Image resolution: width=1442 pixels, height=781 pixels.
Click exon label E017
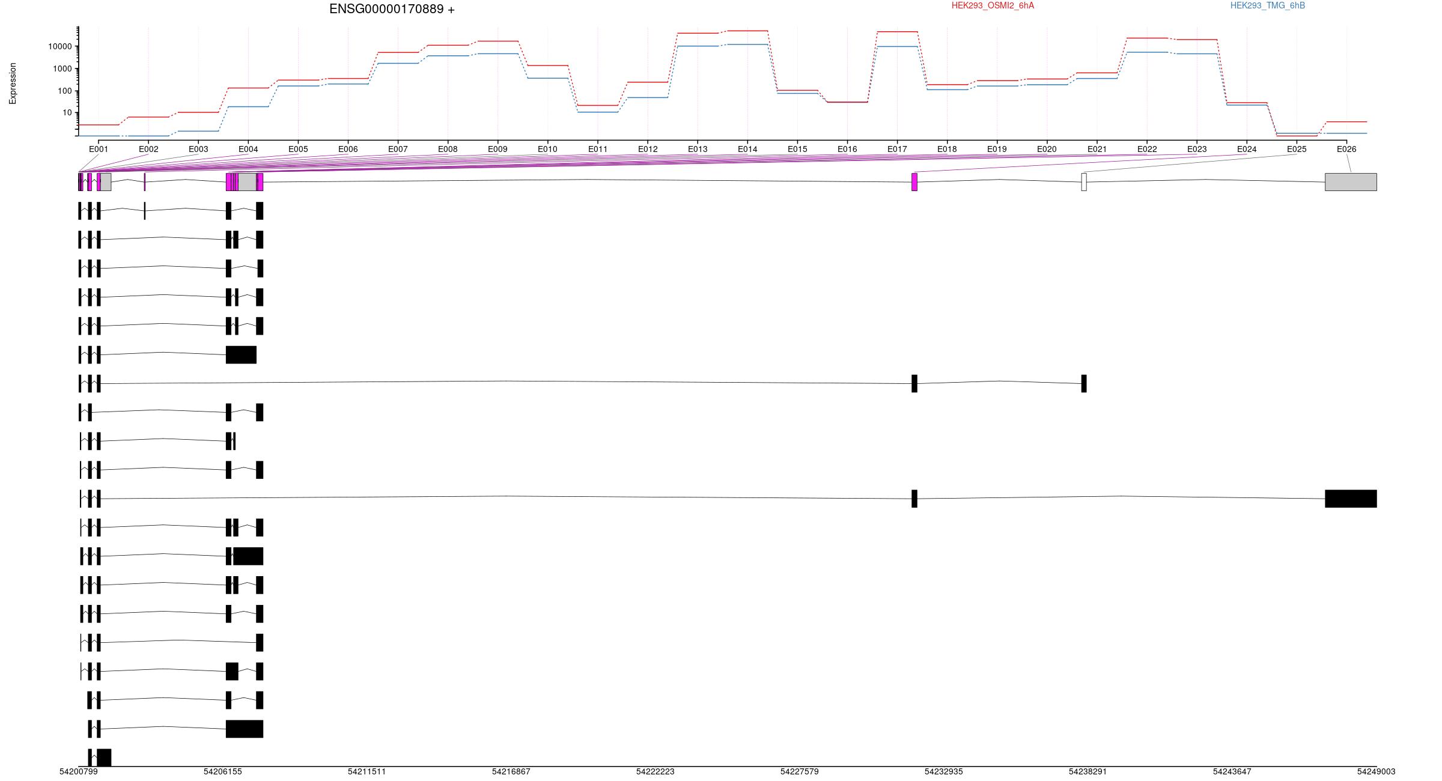coord(897,149)
